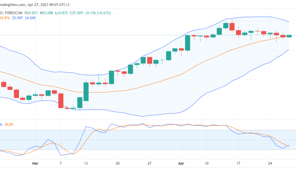Click the Apr 27, 2023 09:05 UTC+3 timestamp
The image size is (296, 178).
click(49, 5)
